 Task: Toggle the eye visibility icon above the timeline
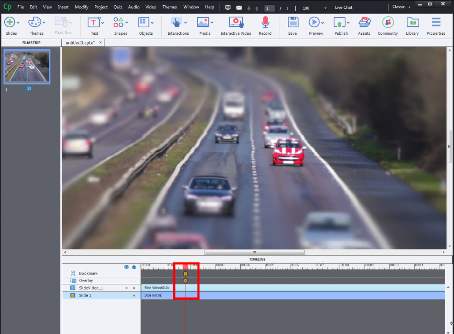click(x=127, y=267)
